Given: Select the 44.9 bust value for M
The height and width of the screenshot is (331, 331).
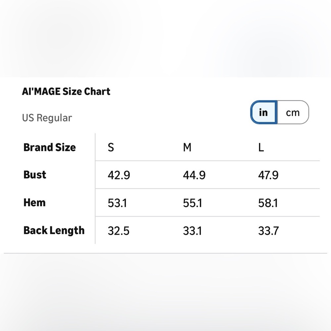Looking at the screenshot, I should pos(194,175).
